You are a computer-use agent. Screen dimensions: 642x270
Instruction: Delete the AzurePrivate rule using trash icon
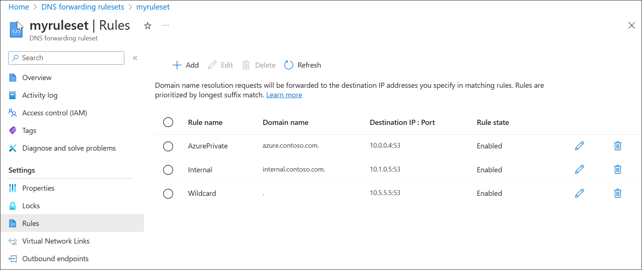point(618,146)
